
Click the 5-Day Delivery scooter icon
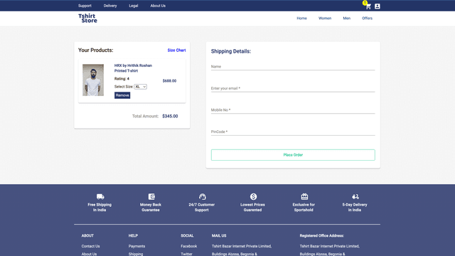click(355, 196)
